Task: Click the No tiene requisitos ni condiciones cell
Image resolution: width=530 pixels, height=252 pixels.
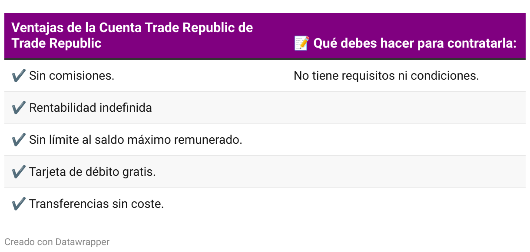Action: coord(386,76)
